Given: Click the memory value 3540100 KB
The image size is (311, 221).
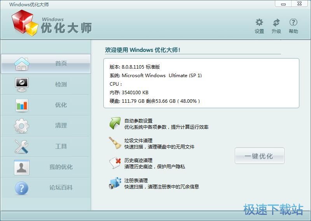Looking at the screenshot, I should pyautogui.click(x=135, y=92).
